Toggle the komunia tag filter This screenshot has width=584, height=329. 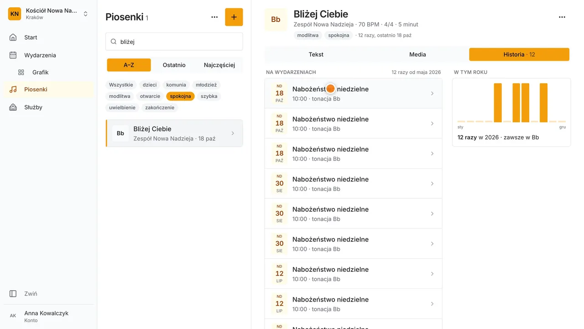point(176,85)
